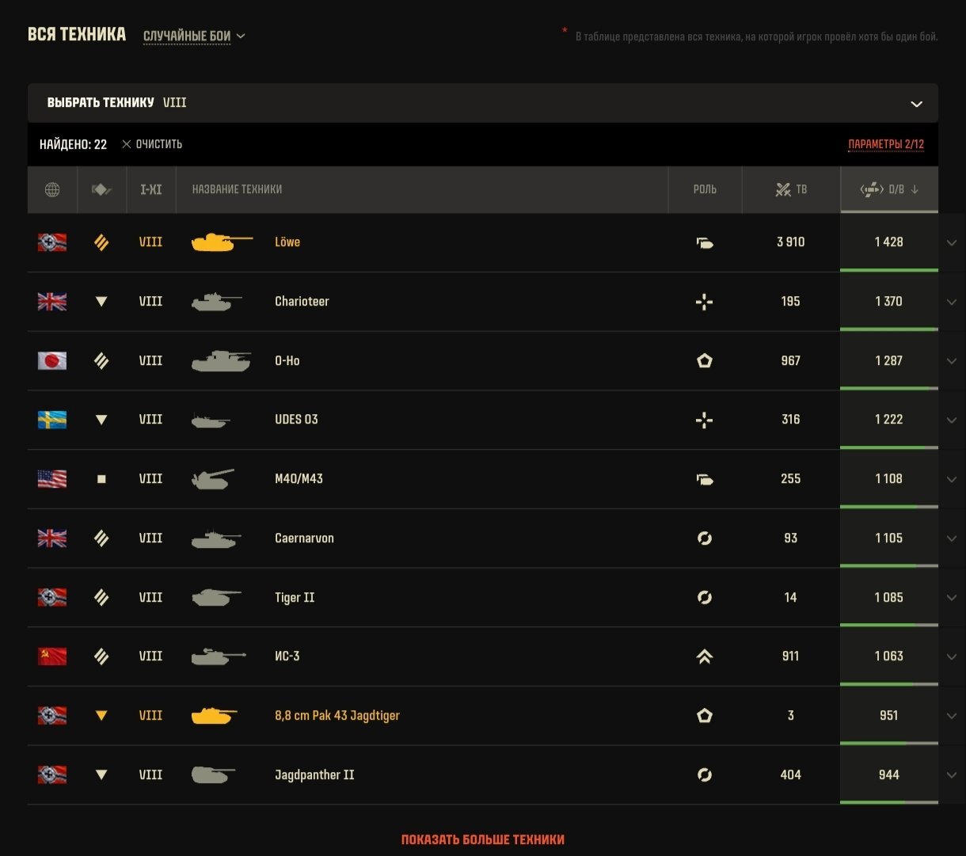The image size is (966, 856).
Task: Click the Japanese flag in the O-Ho row
Action: [52, 360]
